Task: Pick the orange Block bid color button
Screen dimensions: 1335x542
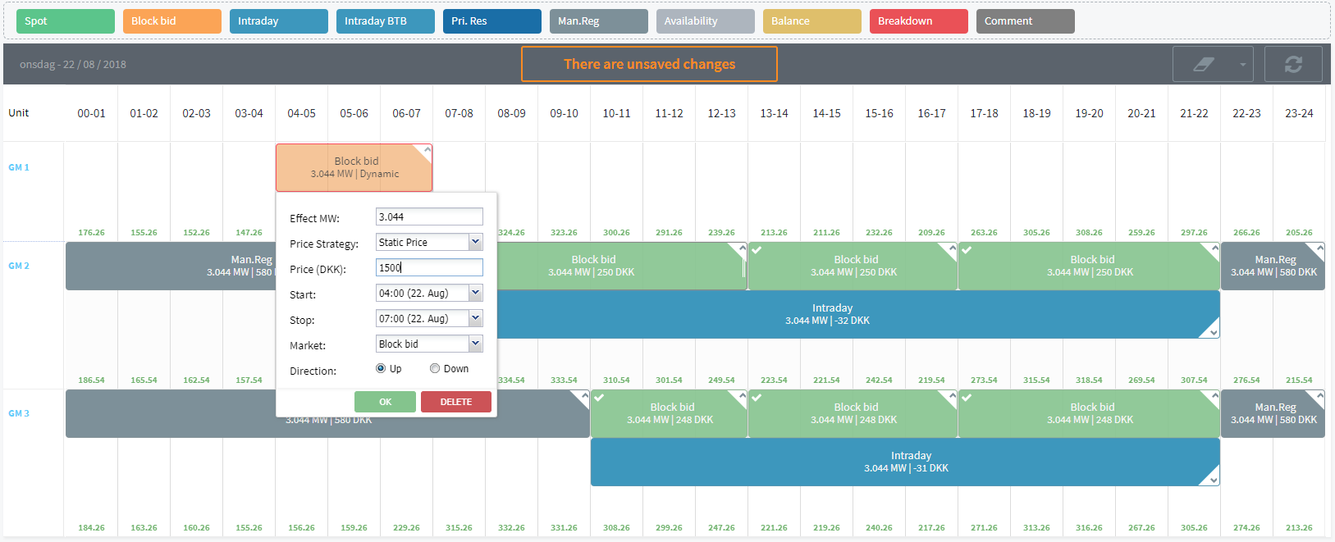Action: coord(172,21)
